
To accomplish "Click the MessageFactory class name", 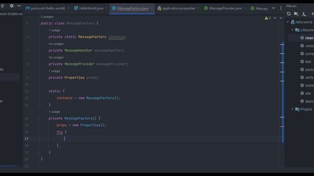I will tap(80, 23).
